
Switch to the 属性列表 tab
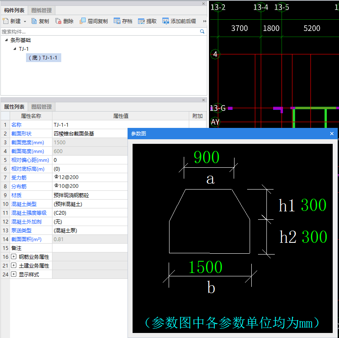(14, 107)
